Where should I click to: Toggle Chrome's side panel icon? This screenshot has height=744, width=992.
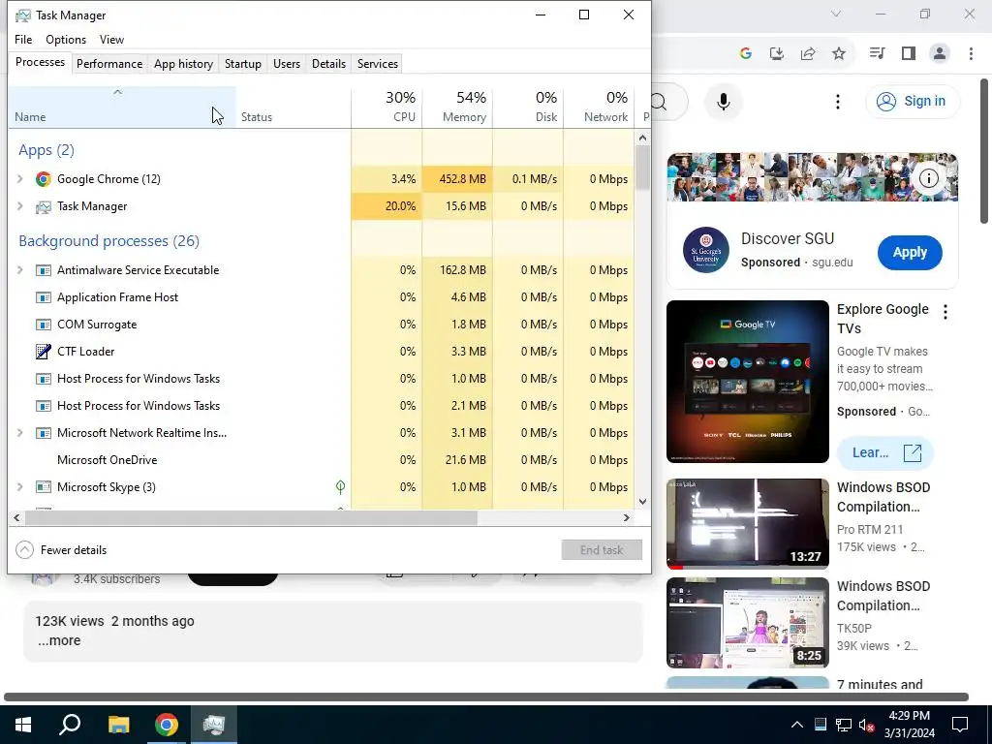click(x=909, y=54)
